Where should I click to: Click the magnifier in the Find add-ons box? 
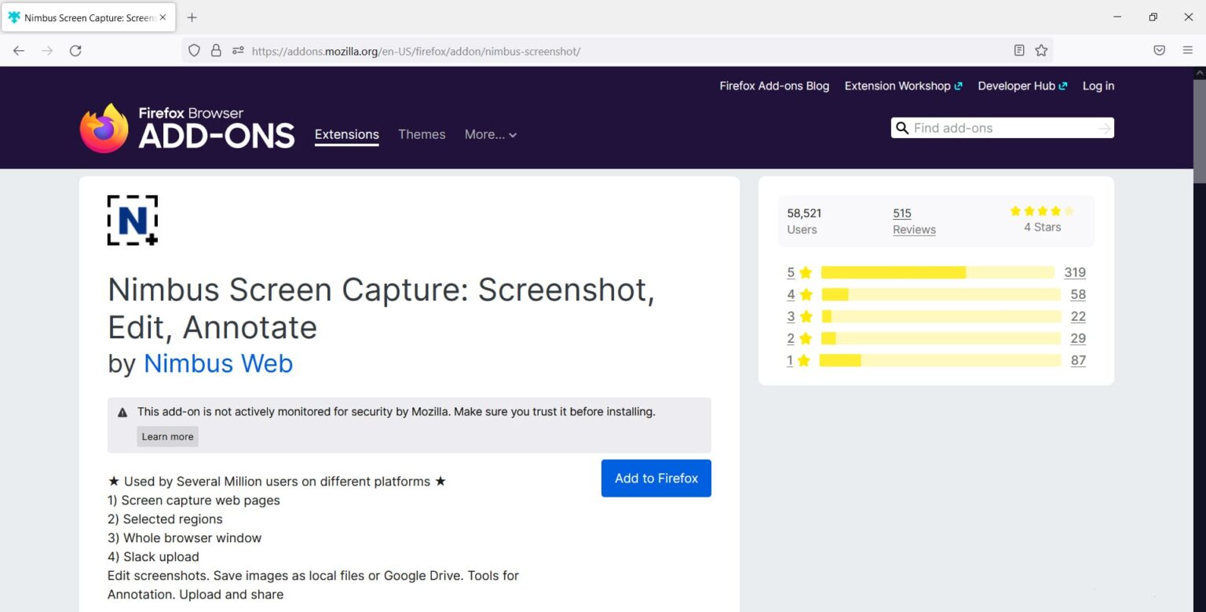[901, 127]
